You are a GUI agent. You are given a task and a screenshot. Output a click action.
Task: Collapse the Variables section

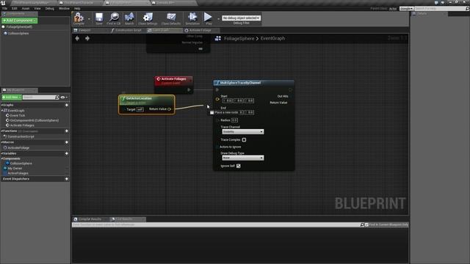point(1,153)
